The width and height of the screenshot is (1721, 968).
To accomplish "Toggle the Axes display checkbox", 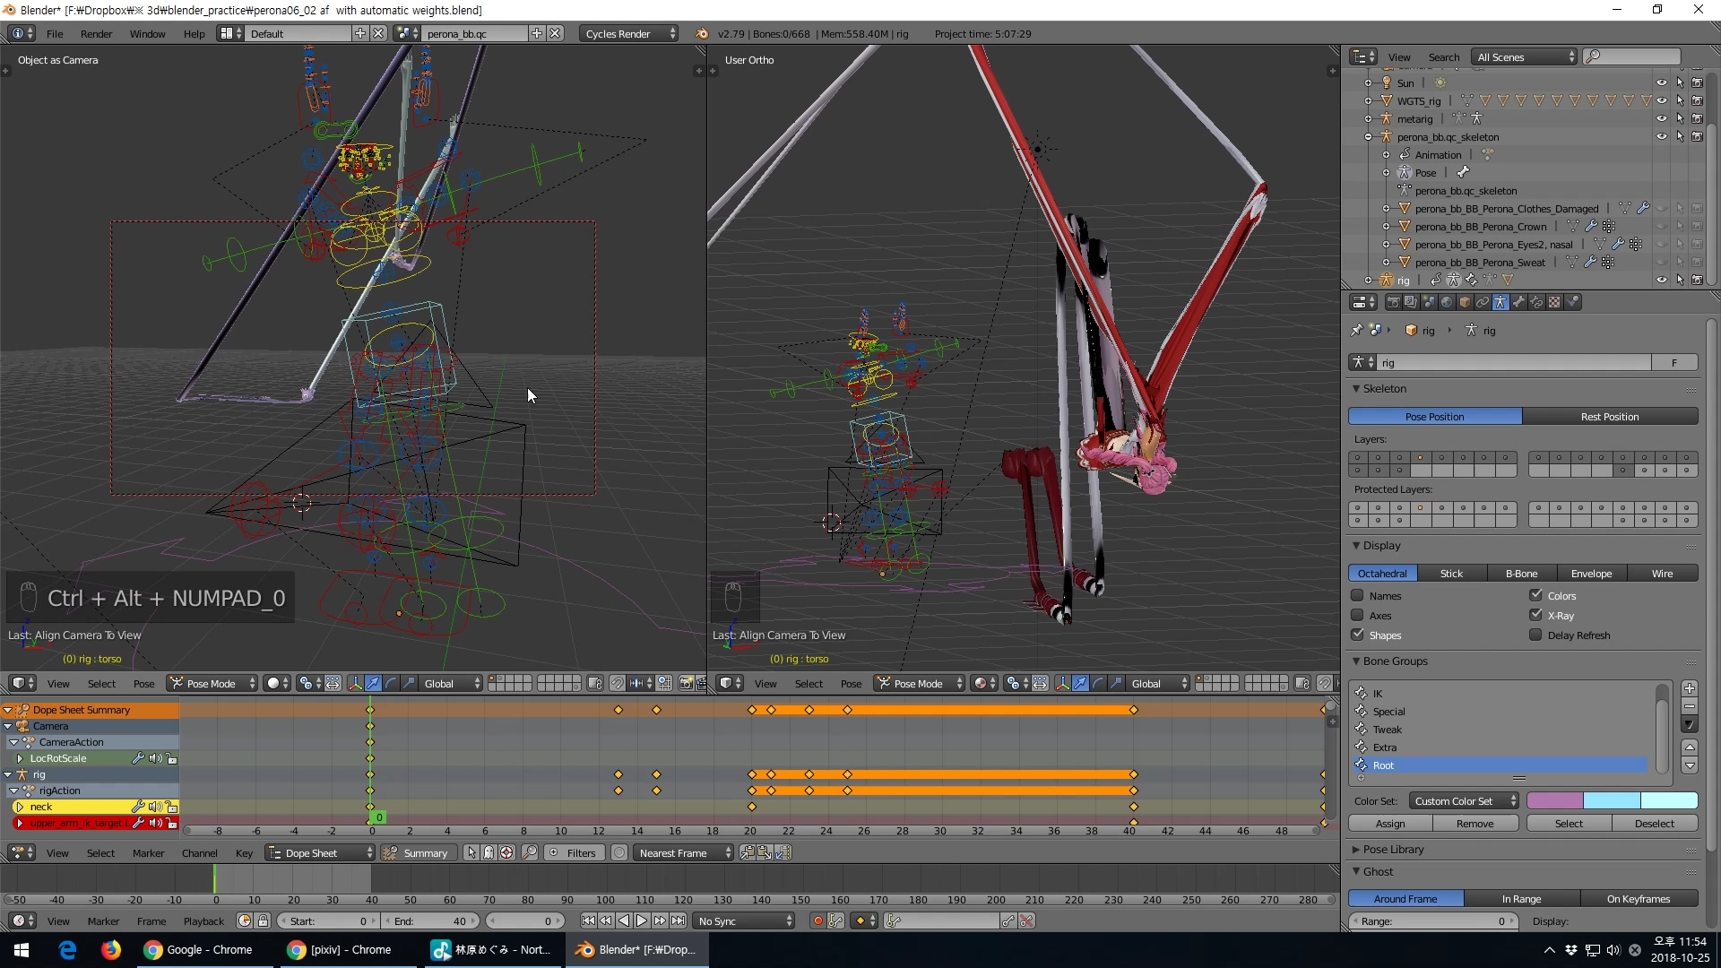I will tap(1357, 615).
